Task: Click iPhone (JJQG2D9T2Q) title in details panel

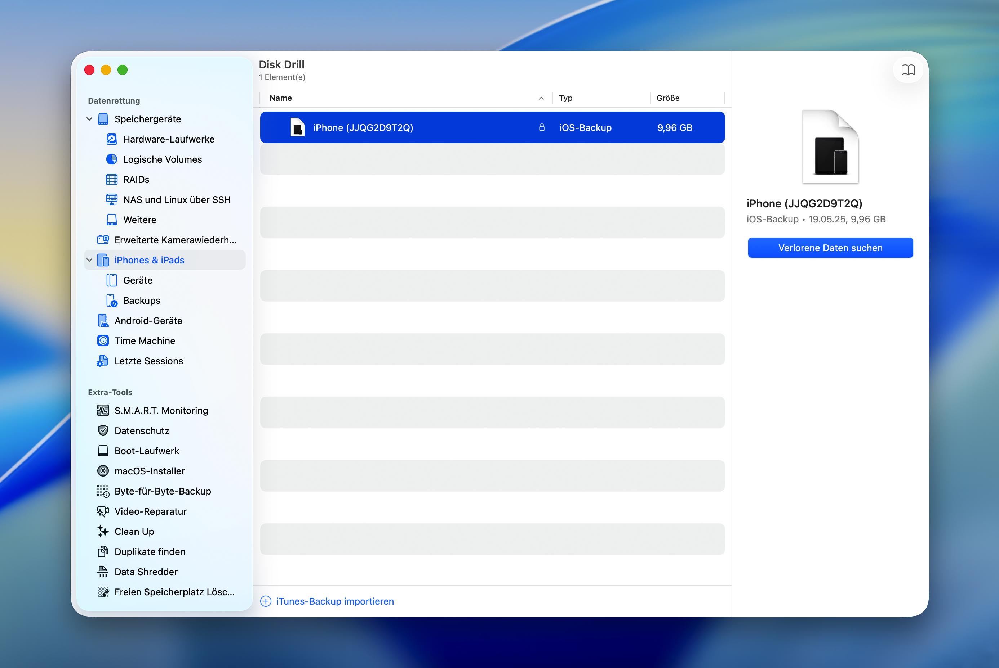Action: 804,204
